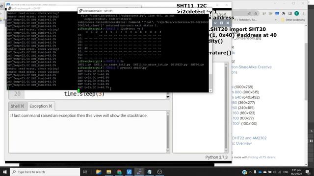Viewport: 314px width, 176px height.
Task: Click the Type here to search box
Action: [45, 172]
